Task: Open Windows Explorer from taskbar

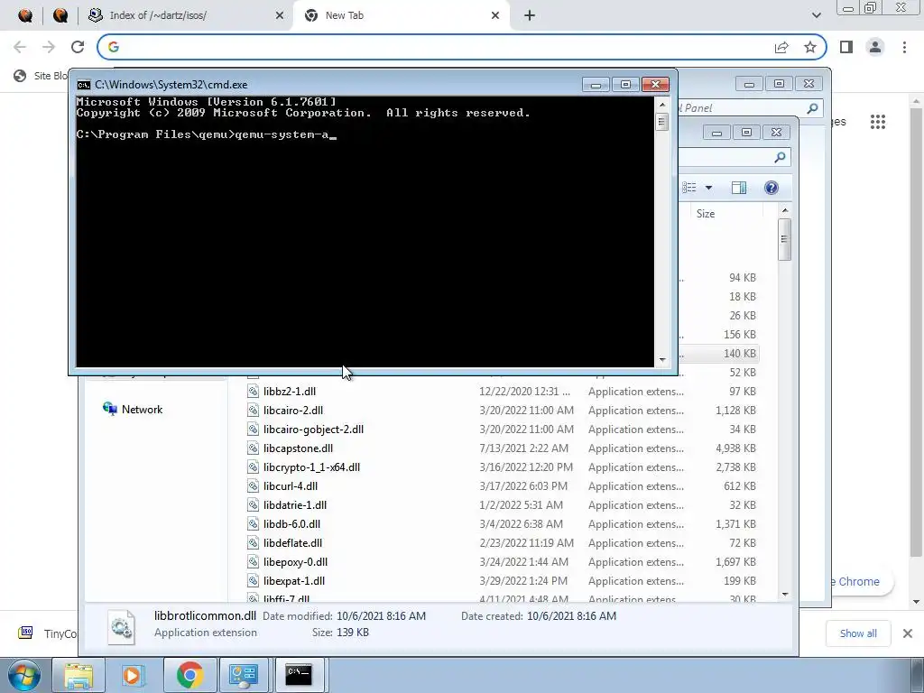Action: (x=78, y=675)
